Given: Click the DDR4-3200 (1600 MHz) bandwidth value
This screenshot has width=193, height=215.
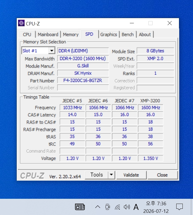Looking at the screenshot, I should point(83,58).
